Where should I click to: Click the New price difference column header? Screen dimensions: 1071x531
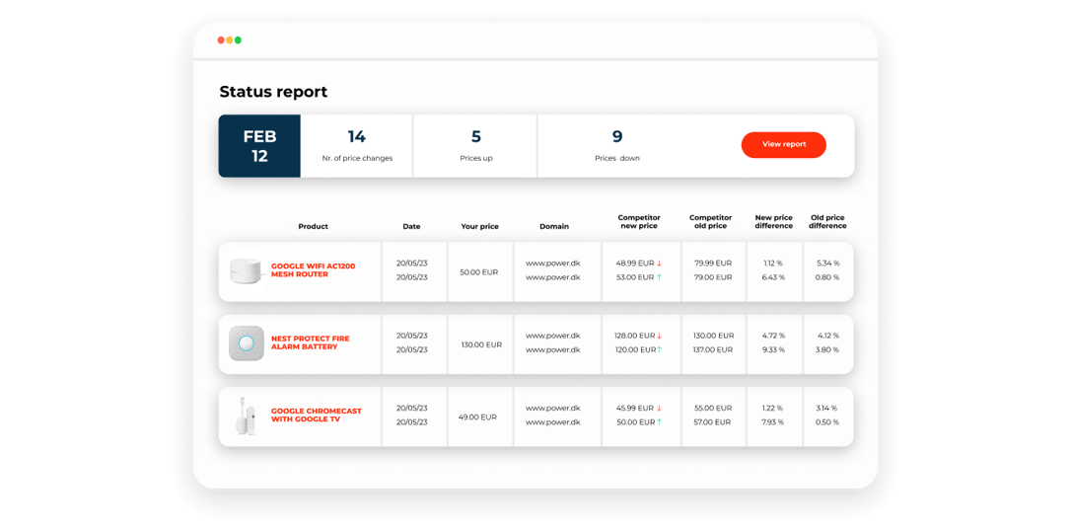[774, 221]
